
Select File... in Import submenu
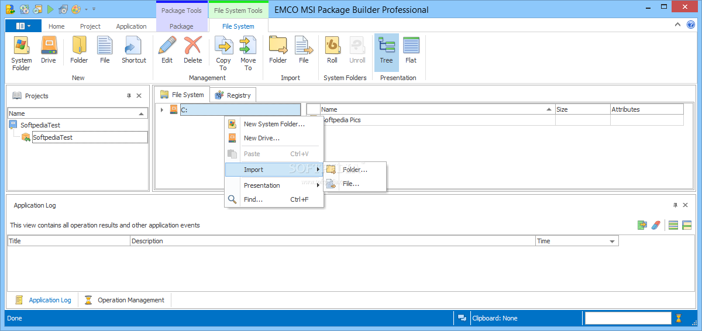[355, 184]
